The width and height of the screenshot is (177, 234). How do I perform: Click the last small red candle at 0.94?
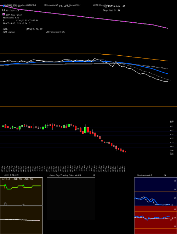click(125, 151)
